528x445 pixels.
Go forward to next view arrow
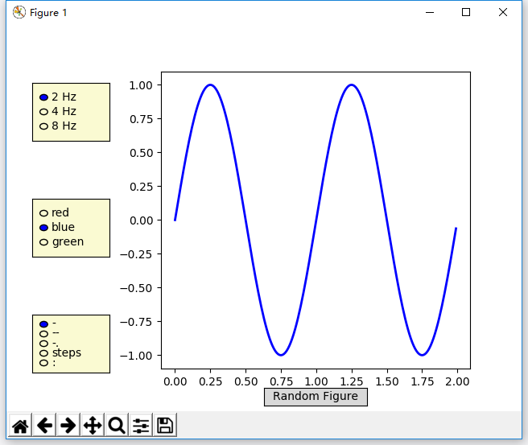68,426
